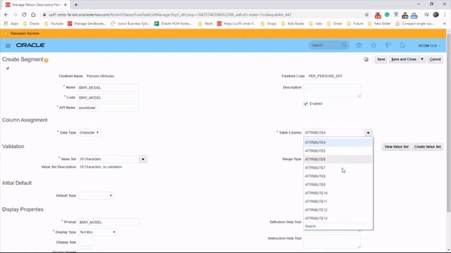The width and height of the screenshot is (451, 253).
Task: Expand the Save and Close arrow menu
Action: [422, 59]
